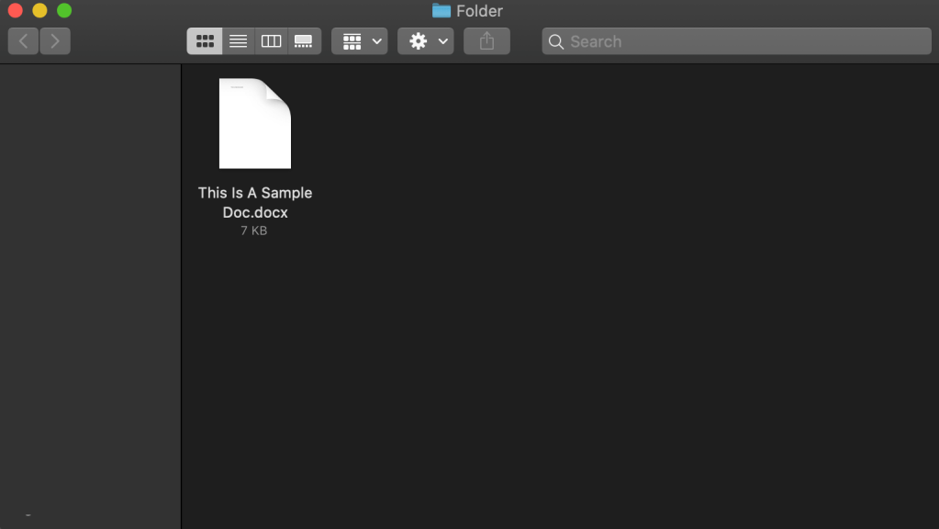Click empty area of the file pane
This screenshot has height=529, width=939.
click(597, 321)
